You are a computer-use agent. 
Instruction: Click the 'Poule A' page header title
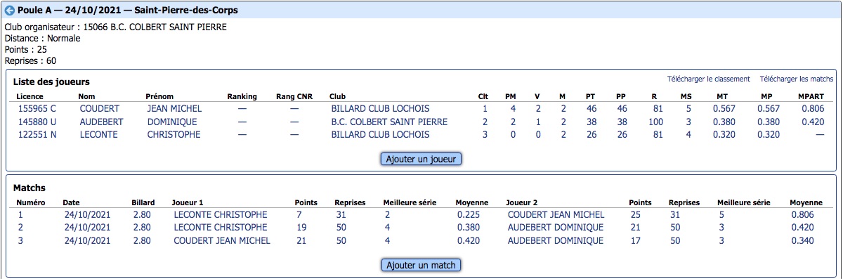[129, 11]
